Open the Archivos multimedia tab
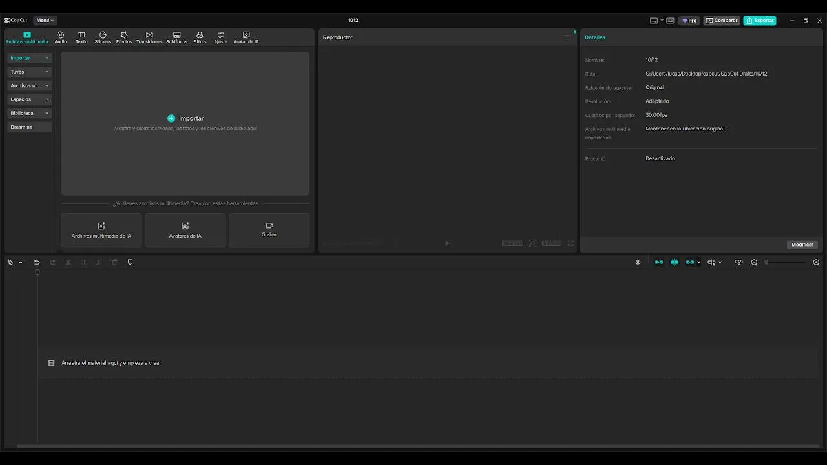Viewport: 827px width, 465px height. (x=26, y=37)
